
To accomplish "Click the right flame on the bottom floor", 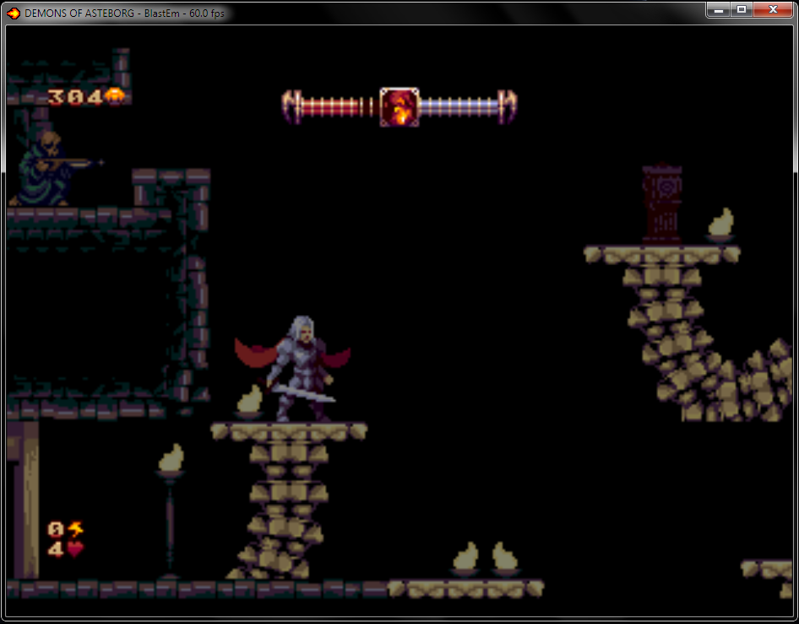I will click(505, 557).
